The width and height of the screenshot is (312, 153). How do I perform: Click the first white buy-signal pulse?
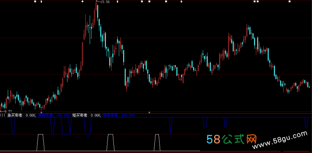point(41,142)
